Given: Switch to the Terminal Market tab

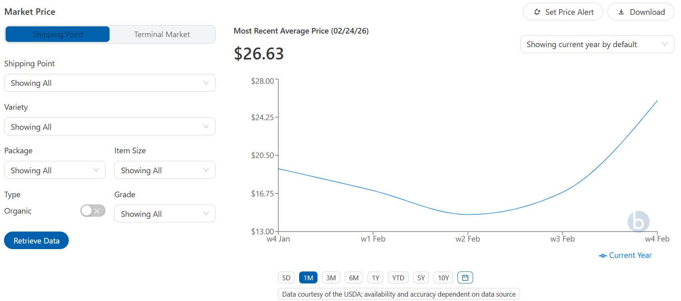Looking at the screenshot, I should [162, 34].
